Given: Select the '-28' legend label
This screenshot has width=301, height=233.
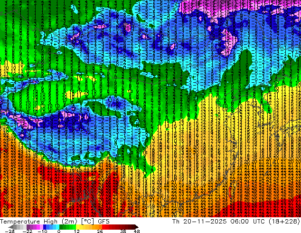Looking at the screenshot, I should tap(9, 231).
